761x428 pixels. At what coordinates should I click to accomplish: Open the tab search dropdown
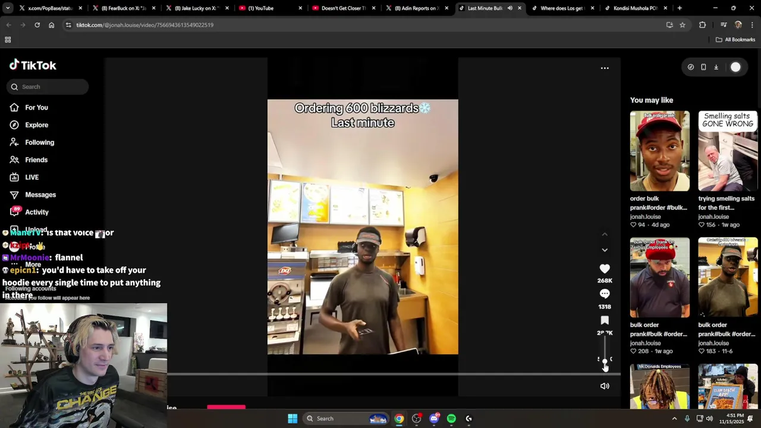8,8
